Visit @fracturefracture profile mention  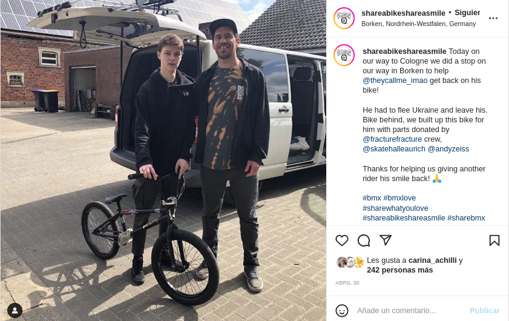[x=392, y=139]
